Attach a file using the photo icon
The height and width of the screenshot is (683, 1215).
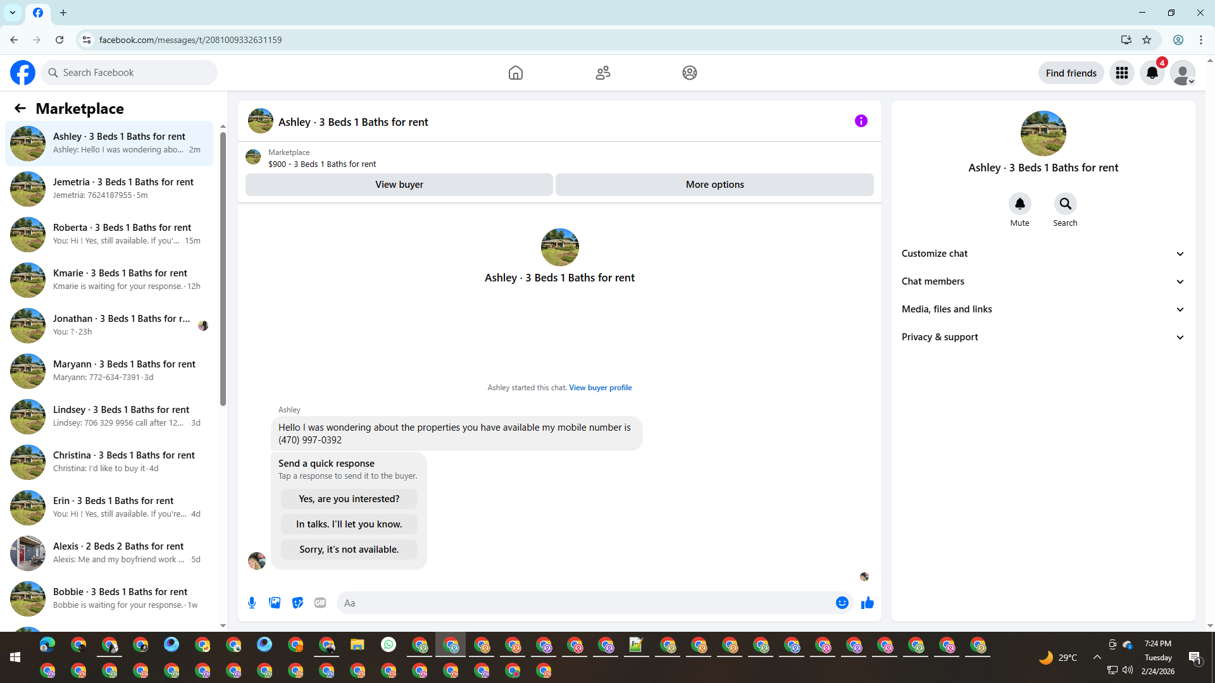tap(275, 603)
